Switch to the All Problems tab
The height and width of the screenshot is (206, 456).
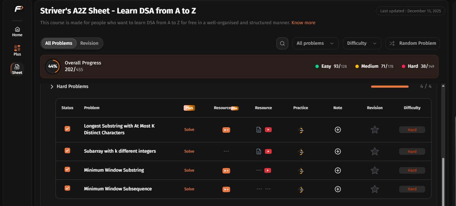[x=59, y=43]
